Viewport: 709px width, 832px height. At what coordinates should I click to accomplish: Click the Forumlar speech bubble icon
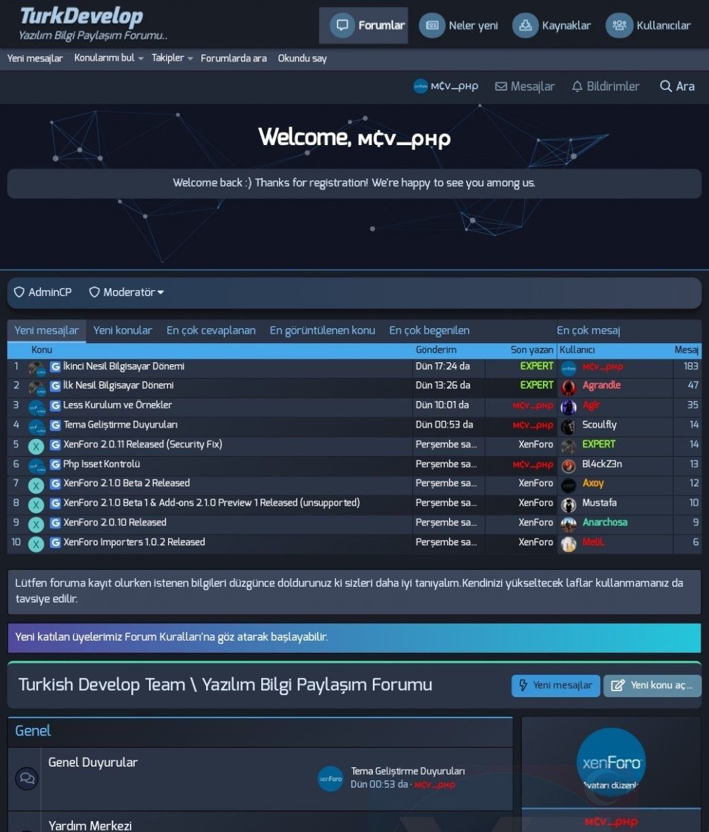point(342,26)
